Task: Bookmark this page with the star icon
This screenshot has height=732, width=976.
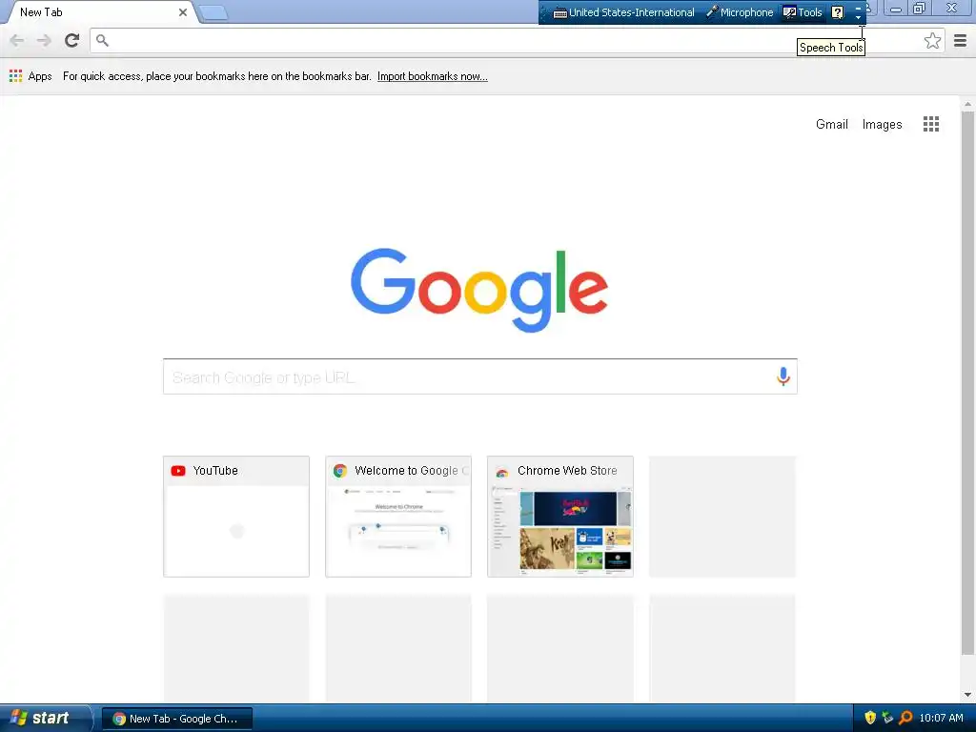Action: tap(932, 40)
